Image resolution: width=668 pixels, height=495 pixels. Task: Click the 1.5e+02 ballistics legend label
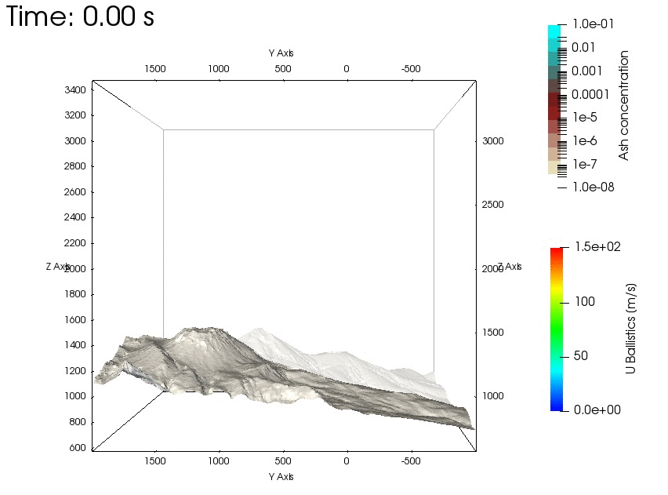pos(597,247)
